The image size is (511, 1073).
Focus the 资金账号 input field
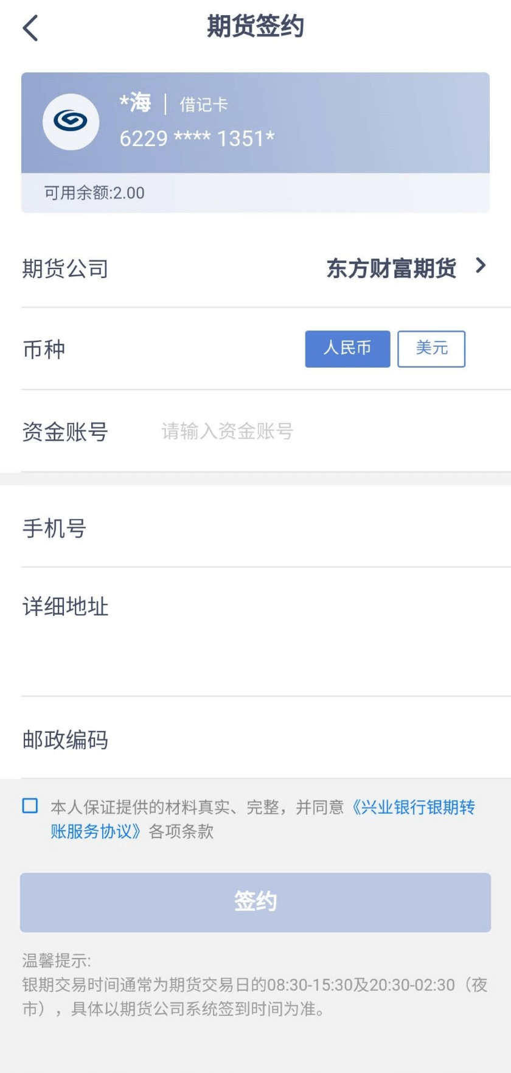coord(304,432)
